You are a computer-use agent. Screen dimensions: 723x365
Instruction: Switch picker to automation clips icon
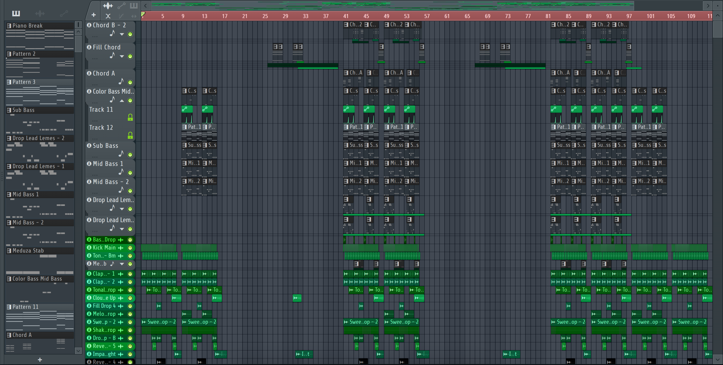(64, 13)
